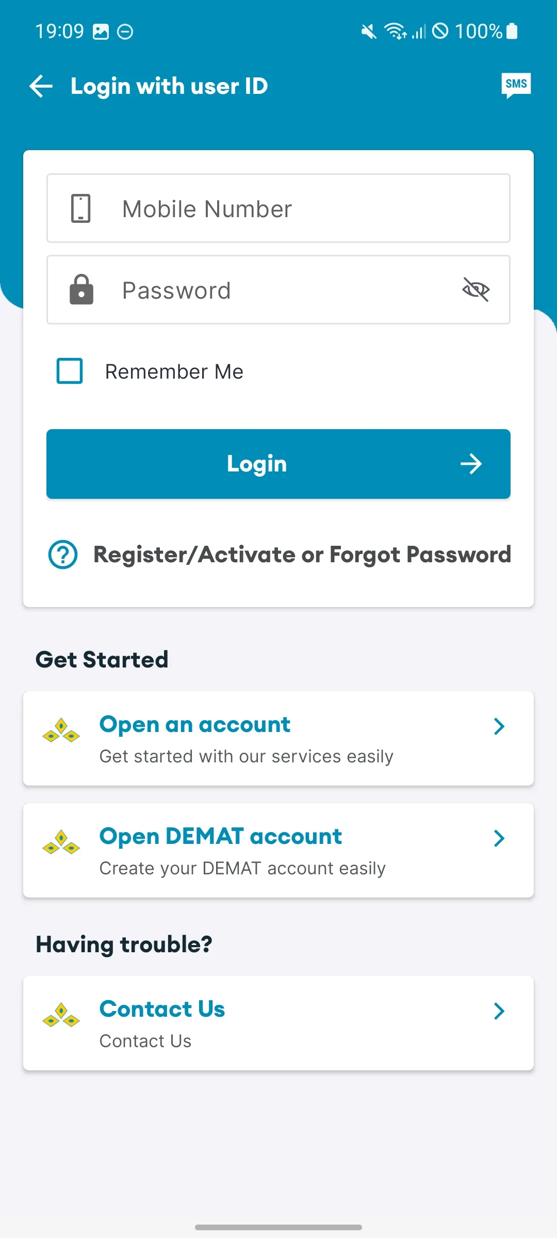Tap the phone icon in Mobile Number field

click(80, 208)
